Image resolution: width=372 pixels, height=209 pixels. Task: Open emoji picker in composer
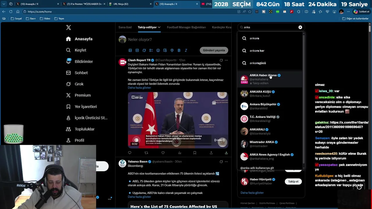pos(158,50)
